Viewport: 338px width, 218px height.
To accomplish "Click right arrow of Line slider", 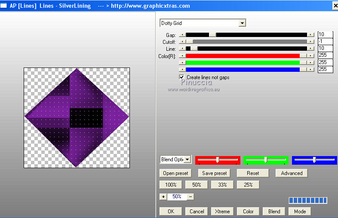I will coord(310,49).
